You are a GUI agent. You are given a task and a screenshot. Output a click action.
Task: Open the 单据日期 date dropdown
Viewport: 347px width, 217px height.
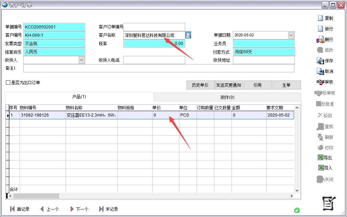(291, 35)
